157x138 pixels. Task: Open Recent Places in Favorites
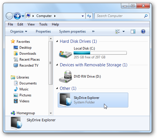pyautogui.click(x=30, y=60)
